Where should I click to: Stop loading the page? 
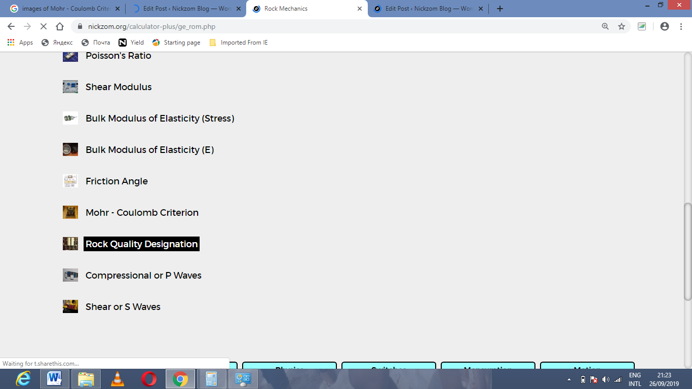pyautogui.click(x=44, y=26)
